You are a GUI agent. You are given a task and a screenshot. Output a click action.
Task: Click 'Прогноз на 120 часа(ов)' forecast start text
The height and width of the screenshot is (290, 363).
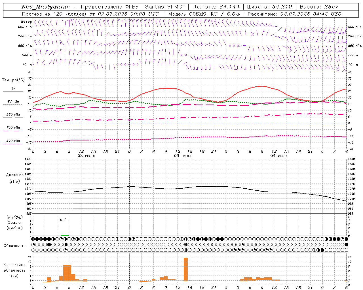pyautogui.click(x=54, y=14)
